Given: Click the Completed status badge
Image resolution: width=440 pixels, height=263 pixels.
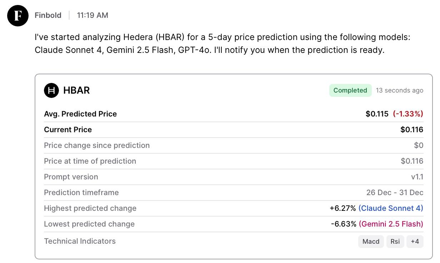Looking at the screenshot, I should point(350,90).
